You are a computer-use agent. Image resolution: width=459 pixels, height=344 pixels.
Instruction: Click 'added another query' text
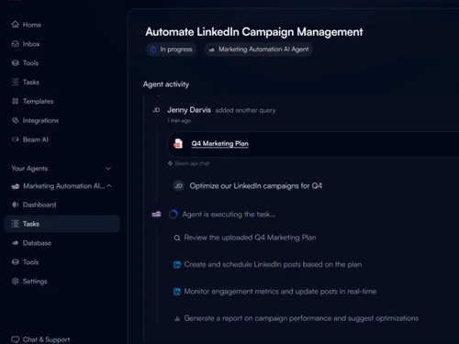tap(245, 110)
